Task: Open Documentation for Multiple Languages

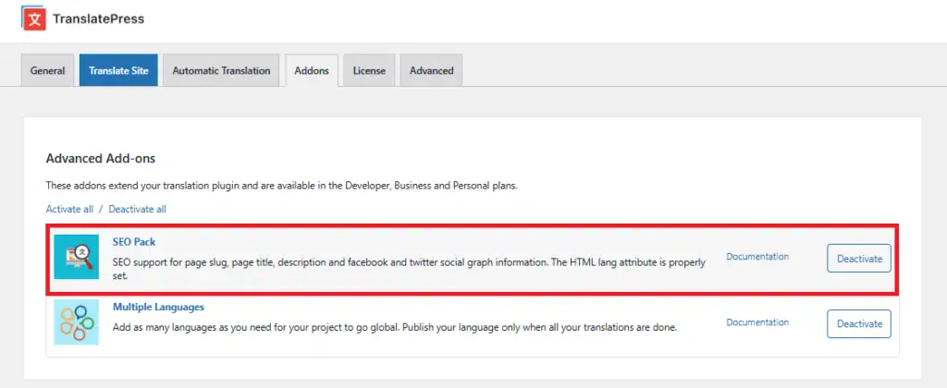Action: pyautogui.click(x=757, y=322)
